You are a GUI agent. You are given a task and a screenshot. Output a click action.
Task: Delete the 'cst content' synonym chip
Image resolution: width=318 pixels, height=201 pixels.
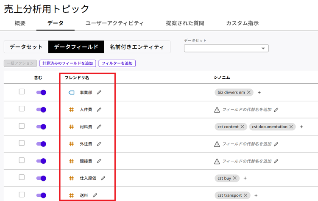tap(242, 127)
